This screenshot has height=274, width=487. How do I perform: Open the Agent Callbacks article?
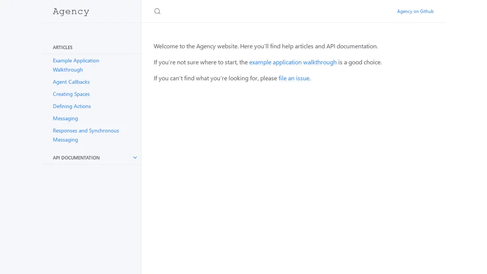pyautogui.click(x=71, y=82)
